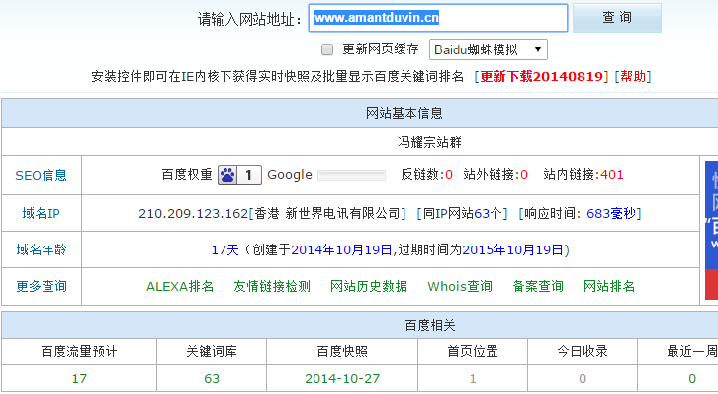Screen dimensions: 718x394
Task: Click the Baidu traffic estimate 17
Action: tap(79, 379)
